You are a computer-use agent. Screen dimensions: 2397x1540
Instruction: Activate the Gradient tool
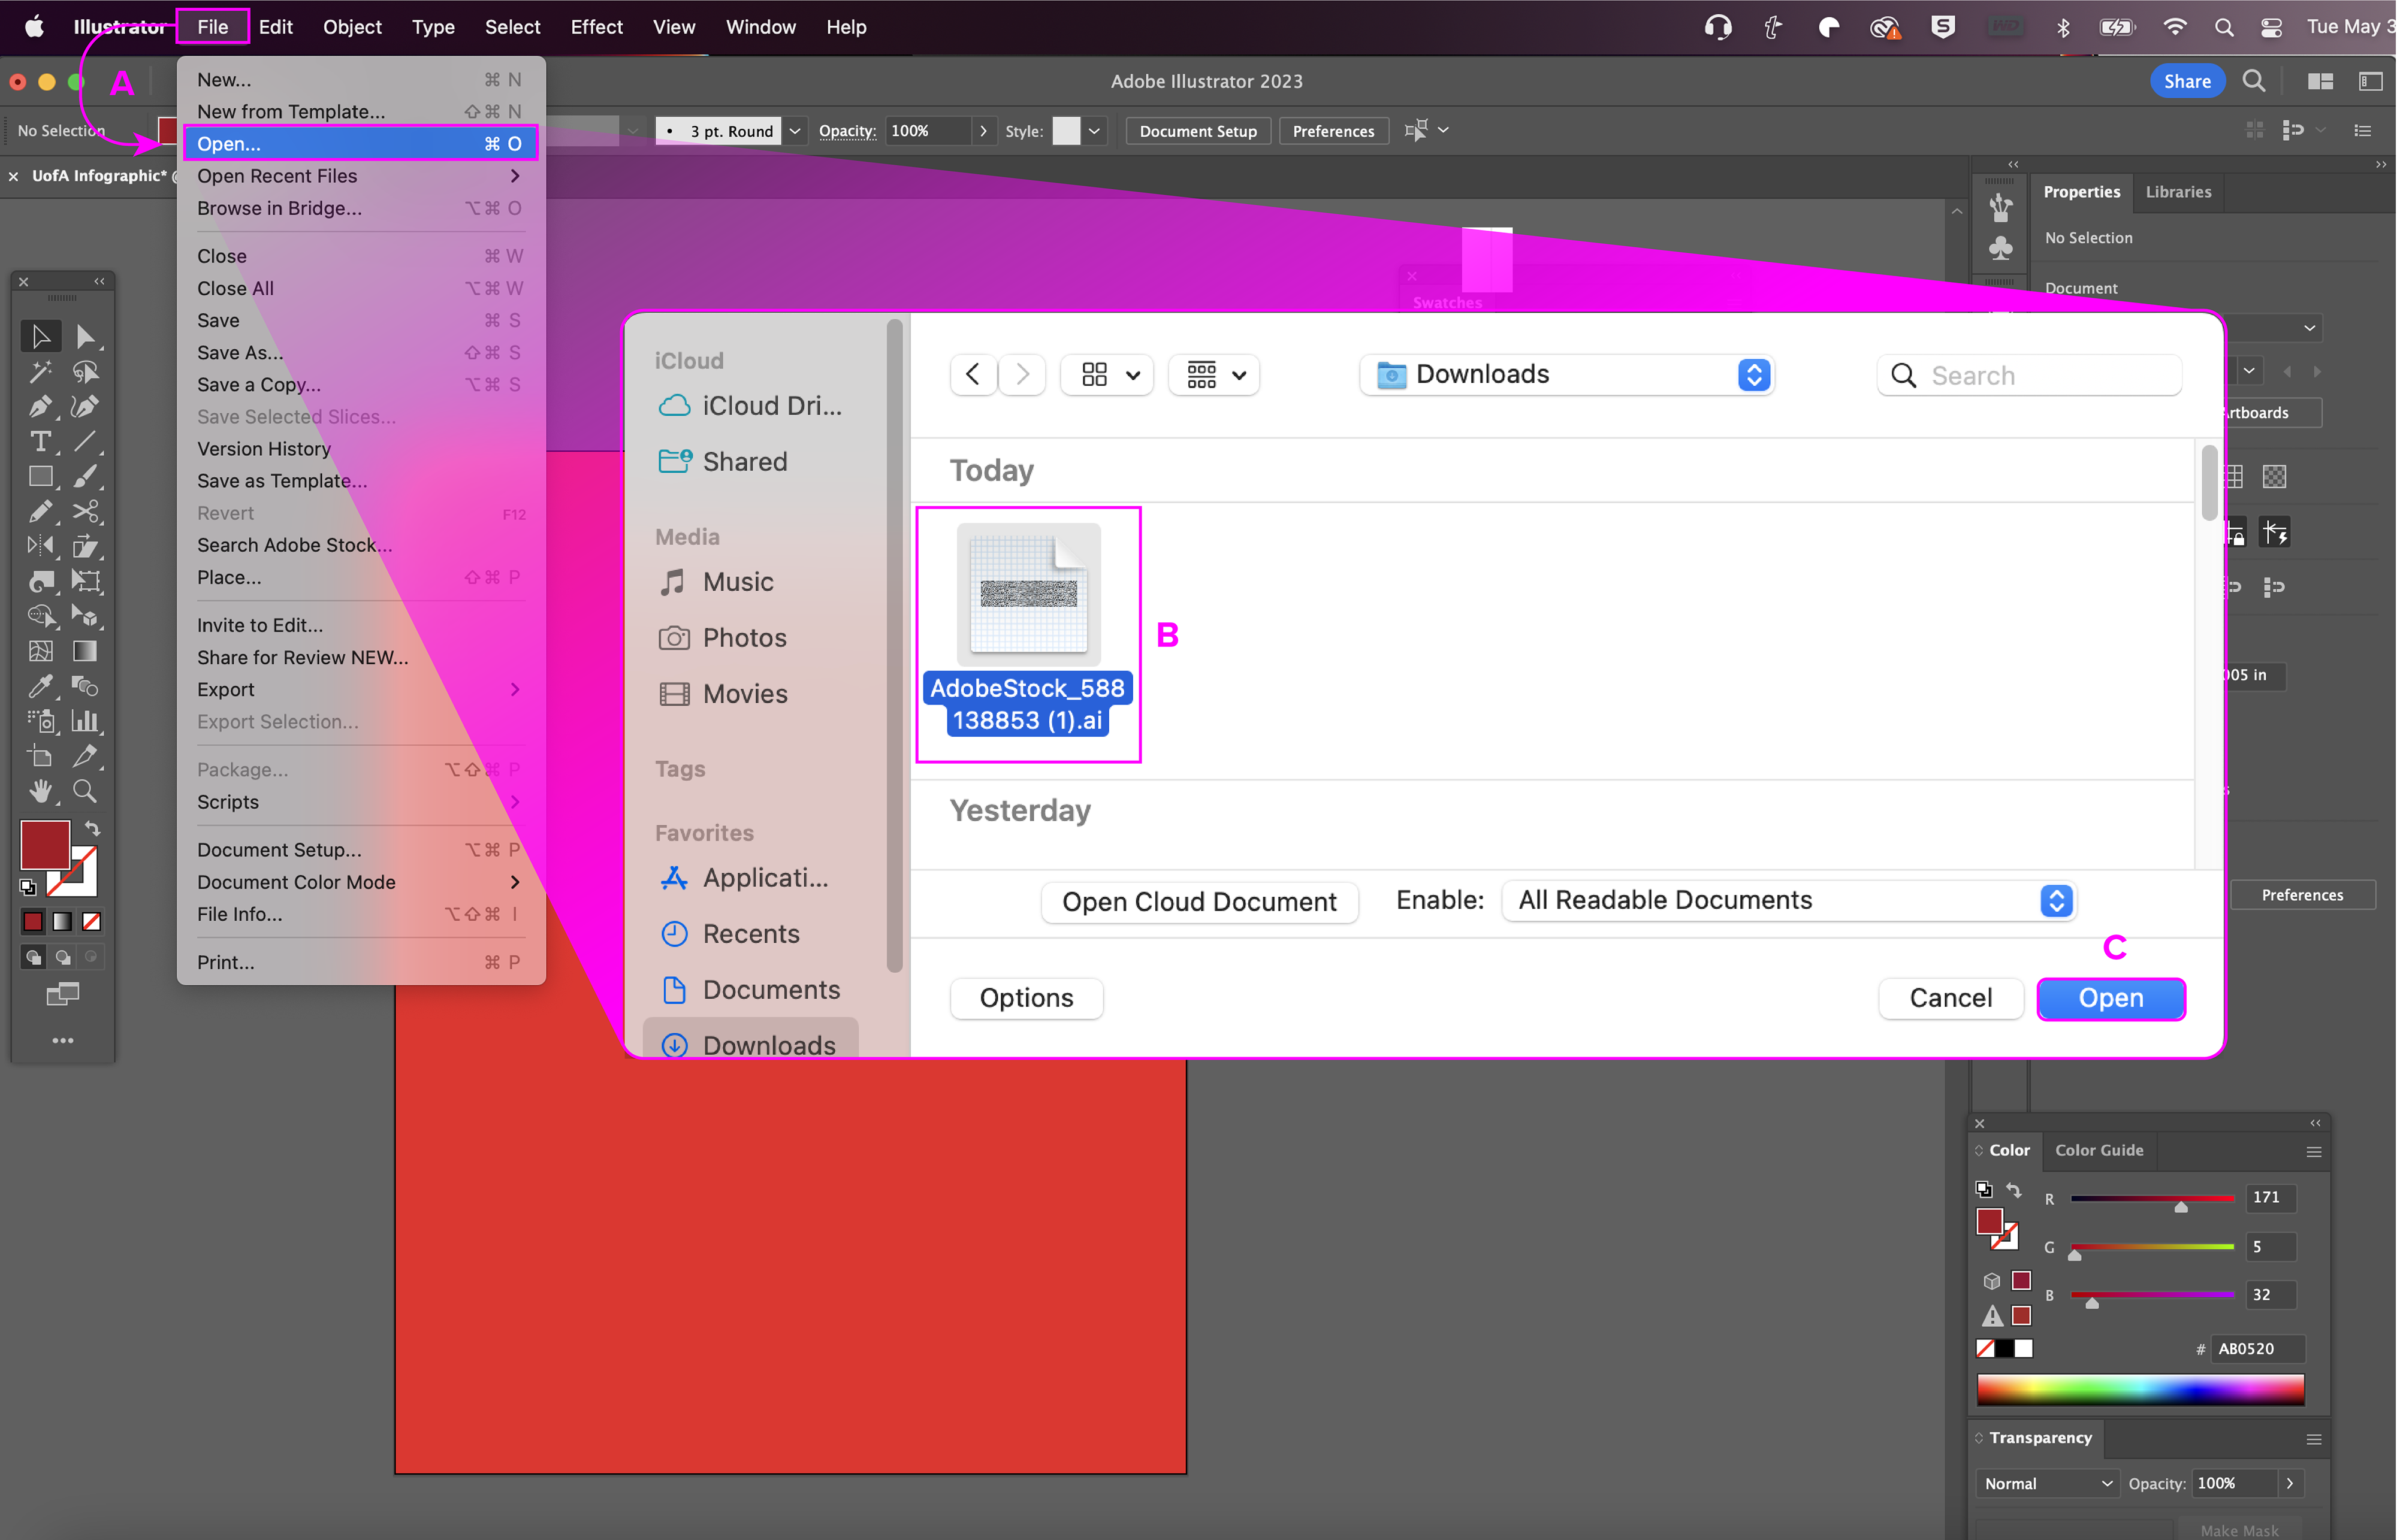tap(86, 652)
